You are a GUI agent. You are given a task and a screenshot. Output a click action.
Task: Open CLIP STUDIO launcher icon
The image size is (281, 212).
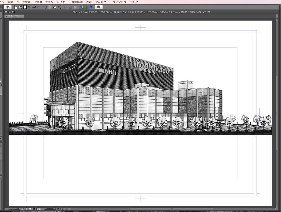8,7
